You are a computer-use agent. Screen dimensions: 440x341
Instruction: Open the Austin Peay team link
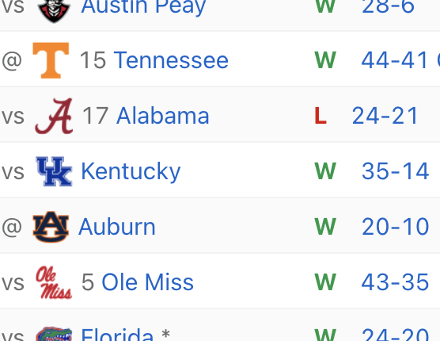pos(143,6)
